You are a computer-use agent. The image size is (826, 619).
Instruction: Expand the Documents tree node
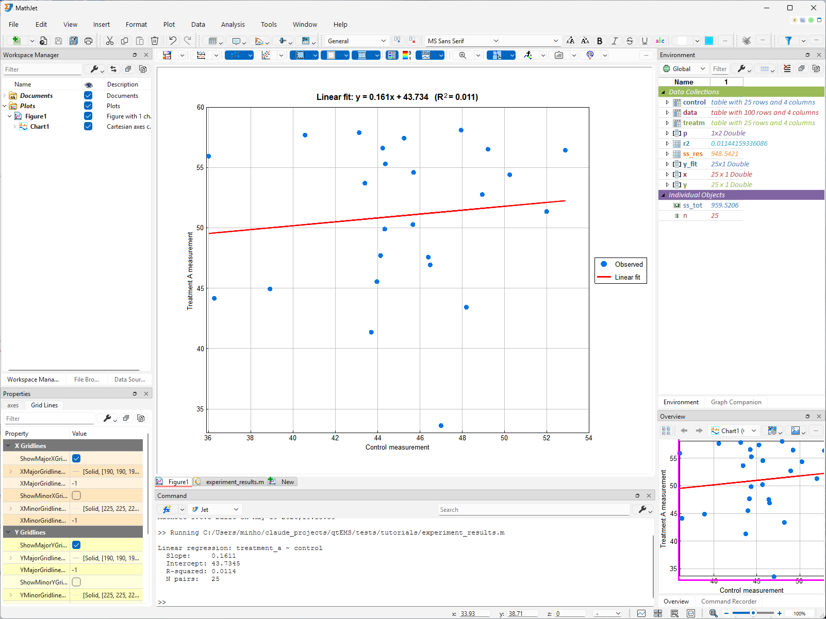5,95
